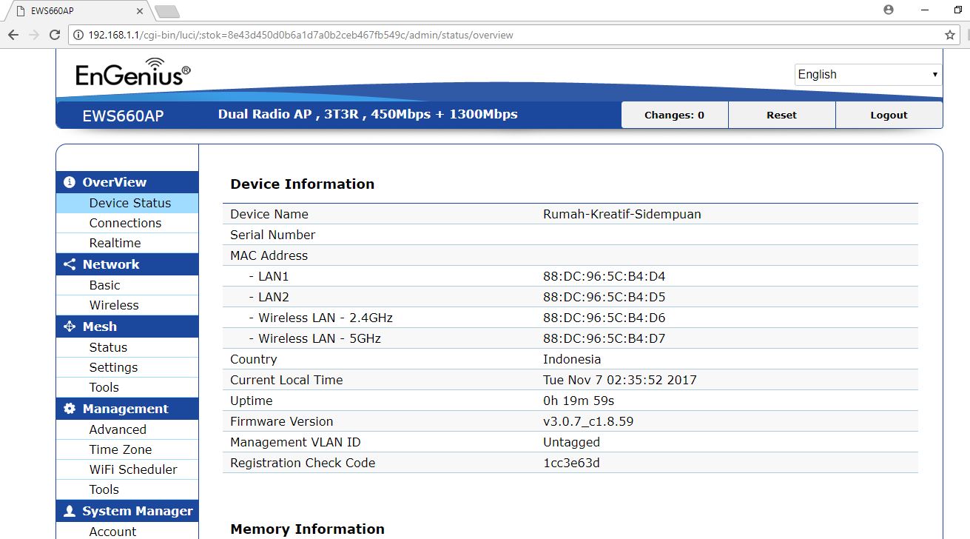Open Device Status in sidebar

click(127, 203)
